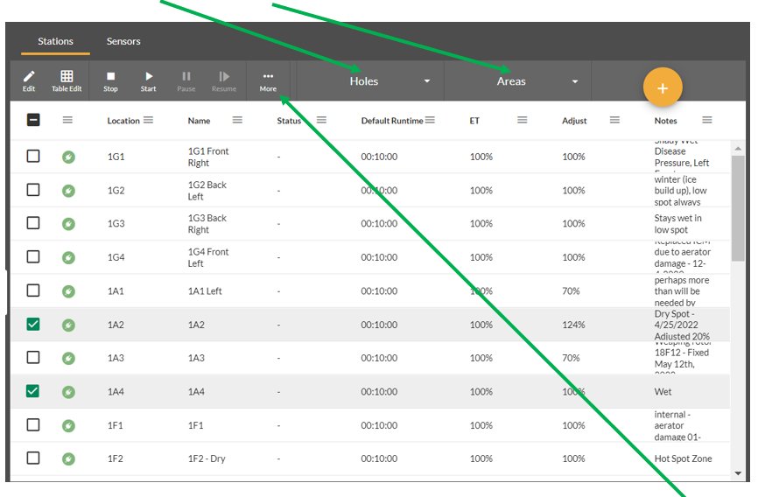Click the '1G2 Back Left' name cell
Viewport: 758px width, 497px height.
click(x=207, y=191)
